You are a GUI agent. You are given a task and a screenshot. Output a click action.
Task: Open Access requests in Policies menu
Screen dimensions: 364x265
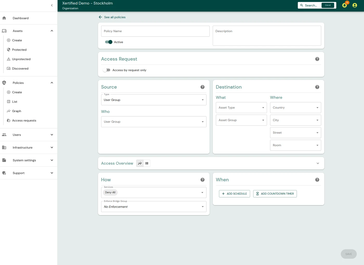pos(24,120)
